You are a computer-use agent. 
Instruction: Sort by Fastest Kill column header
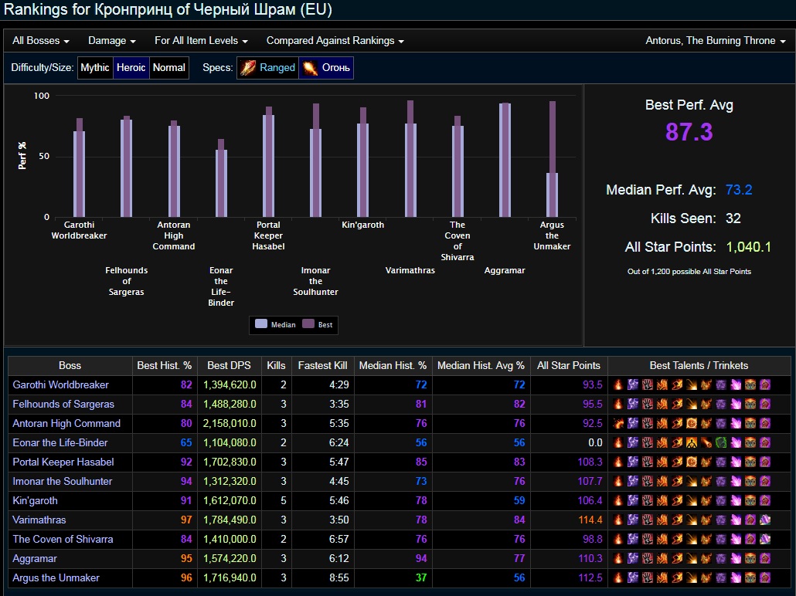point(322,365)
